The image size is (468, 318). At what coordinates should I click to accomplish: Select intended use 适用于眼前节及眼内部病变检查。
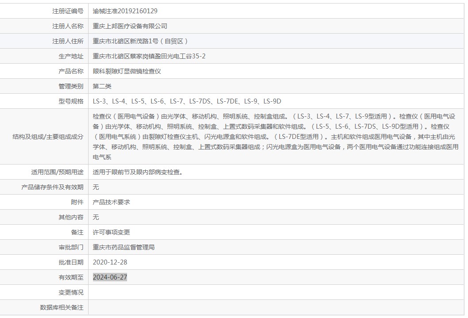click(138, 172)
